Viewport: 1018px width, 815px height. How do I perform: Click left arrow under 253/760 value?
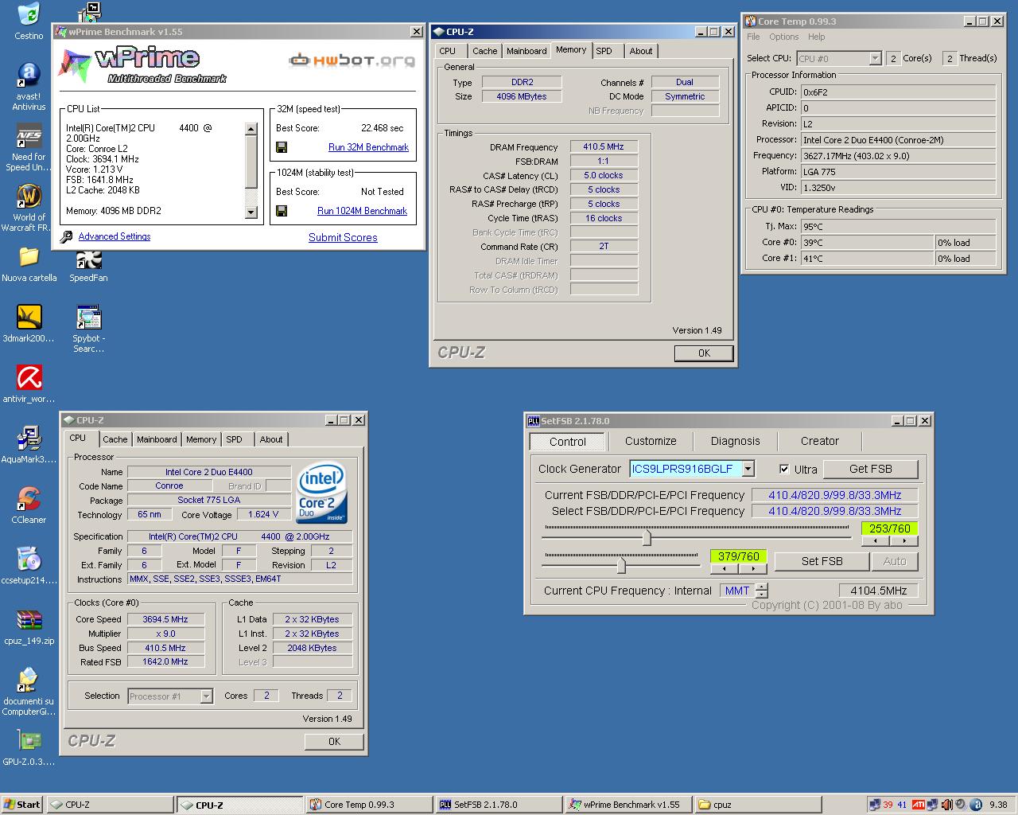coord(876,541)
